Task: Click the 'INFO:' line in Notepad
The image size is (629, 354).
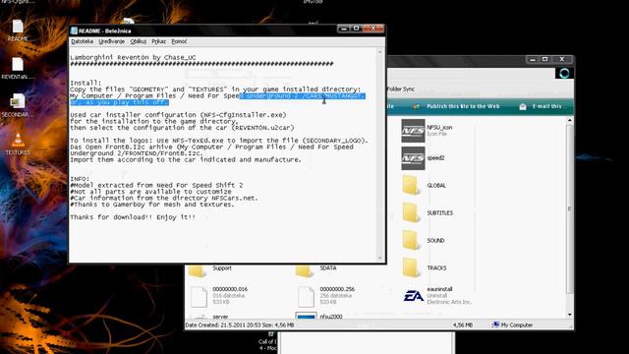Action: click(x=80, y=179)
